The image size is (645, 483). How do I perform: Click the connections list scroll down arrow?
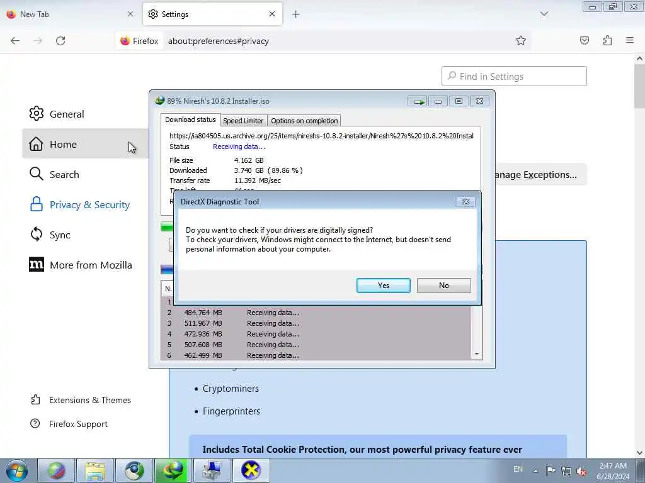pos(476,354)
